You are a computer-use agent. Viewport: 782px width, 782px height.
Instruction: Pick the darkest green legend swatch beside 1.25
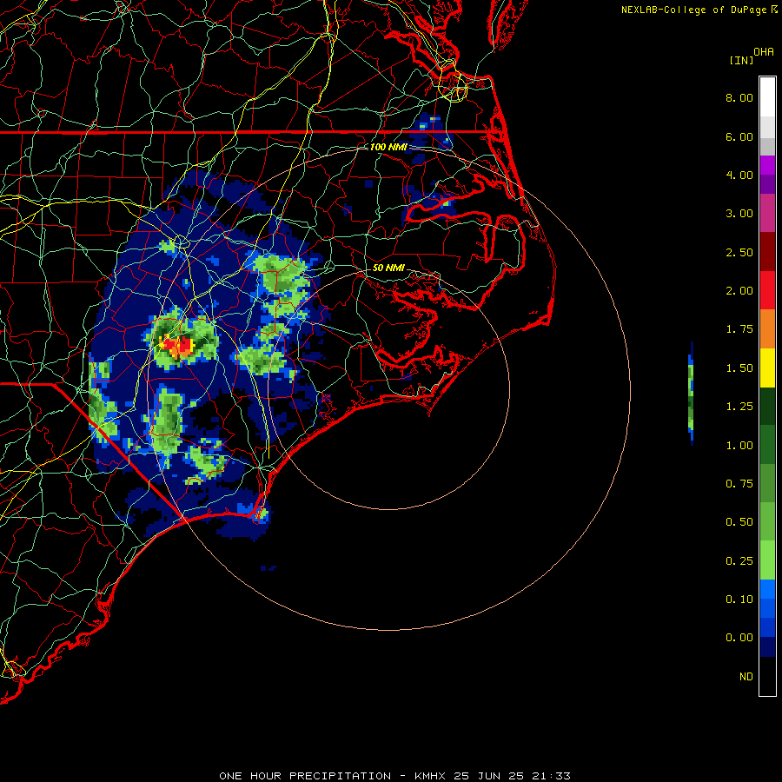(x=767, y=406)
